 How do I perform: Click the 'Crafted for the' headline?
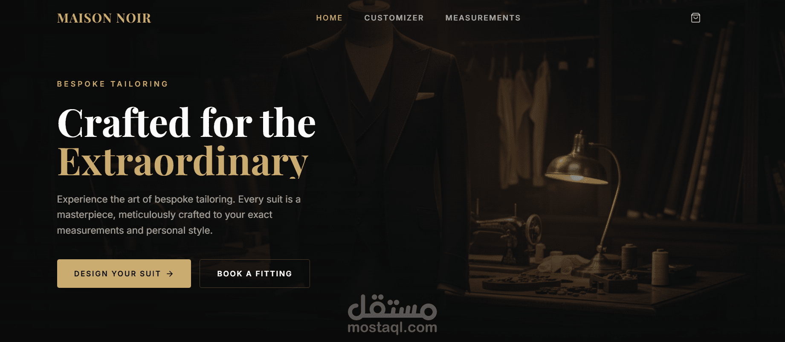pos(186,123)
